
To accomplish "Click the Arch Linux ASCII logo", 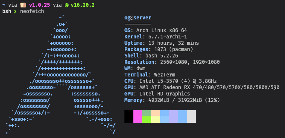I will 60,75.
